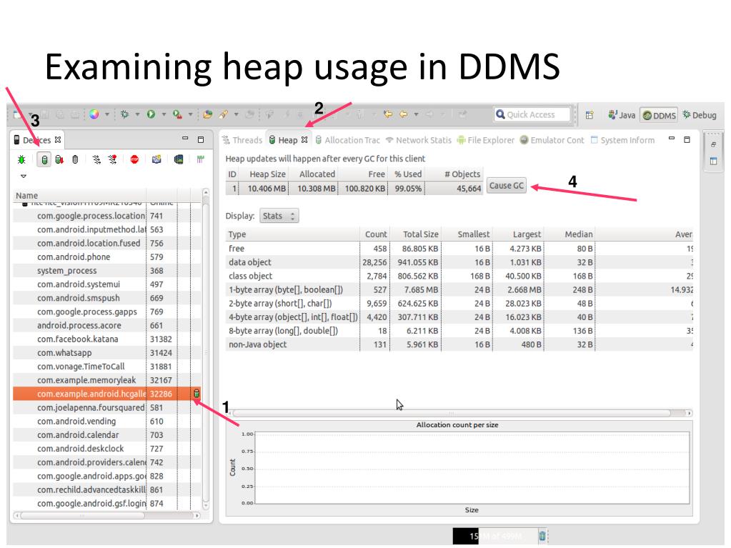Click the green Run icon in main toolbar

[x=151, y=114]
